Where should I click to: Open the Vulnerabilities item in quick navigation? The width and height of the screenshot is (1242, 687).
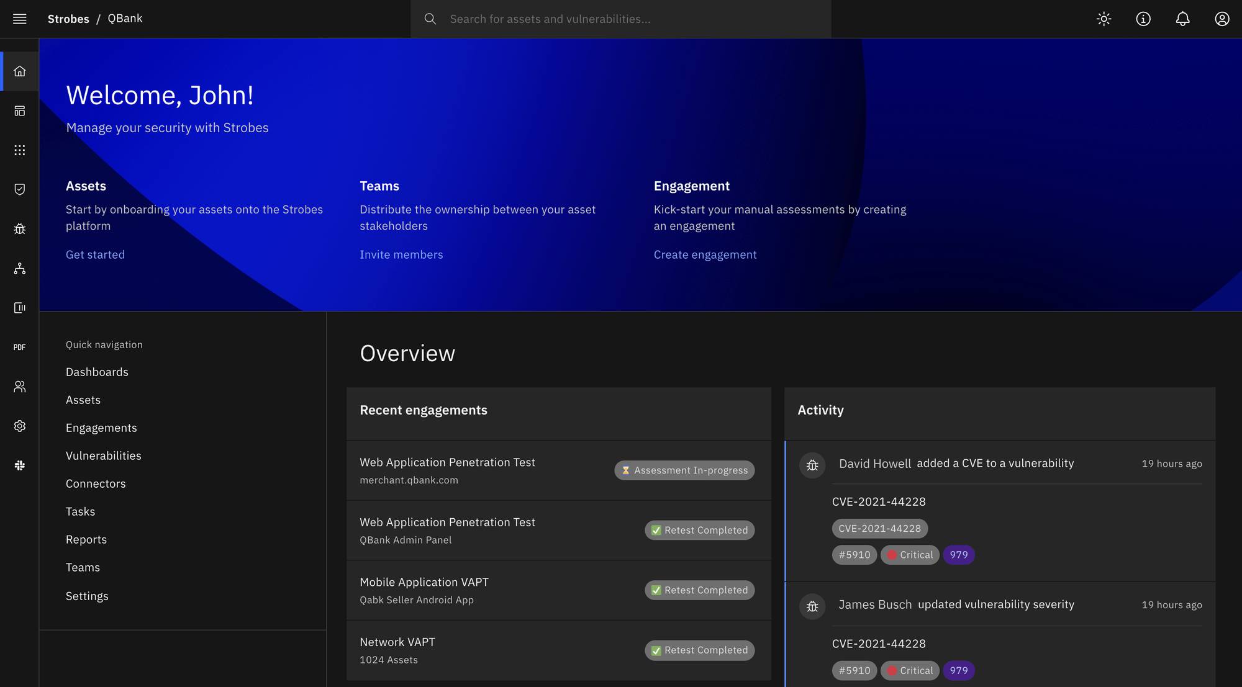point(103,455)
